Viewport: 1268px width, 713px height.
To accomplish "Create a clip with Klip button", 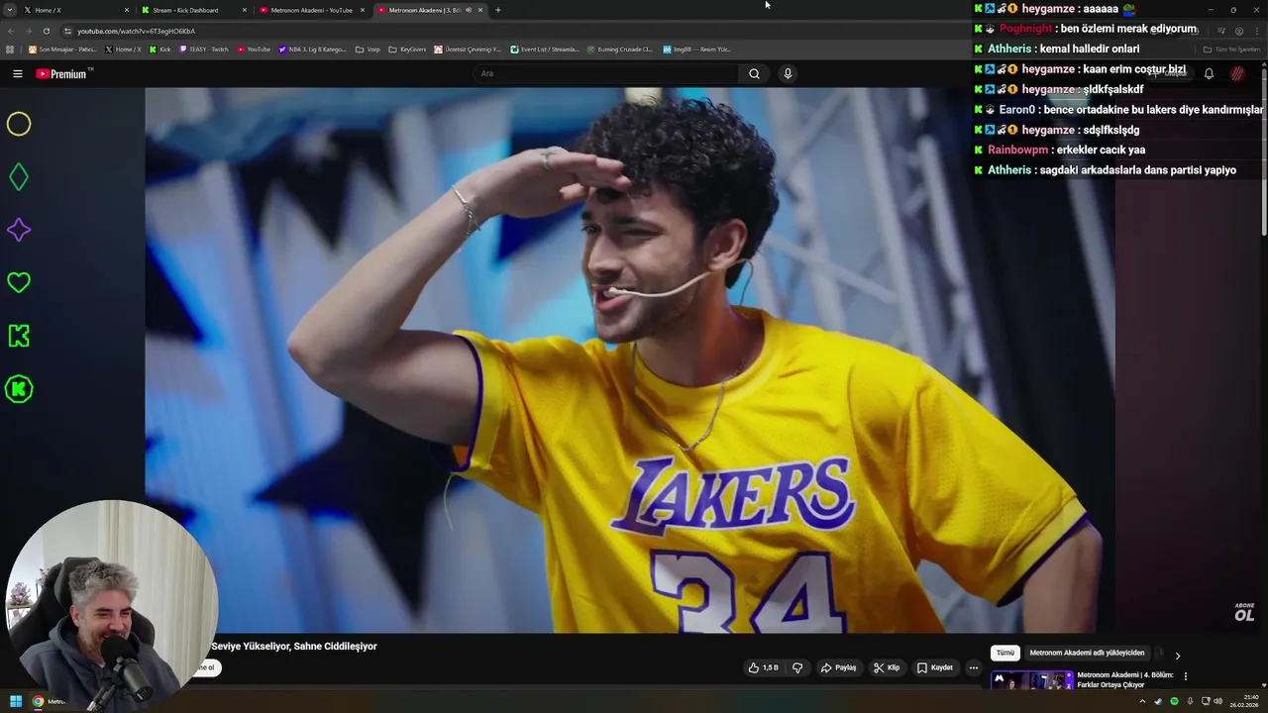I will (887, 667).
